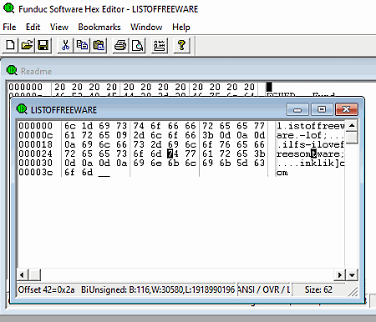This screenshot has width=376, height=322.
Task: Click the Funduc Hex Editor application icon
Action: point(8,8)
